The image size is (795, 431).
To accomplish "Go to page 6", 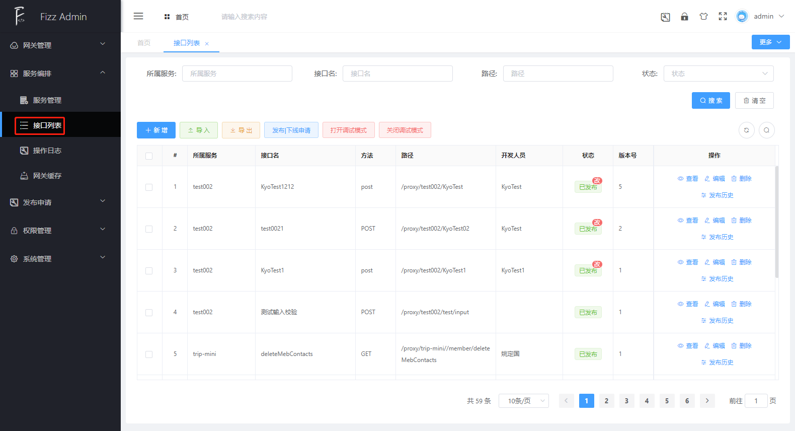I will (x=687, y=401).
